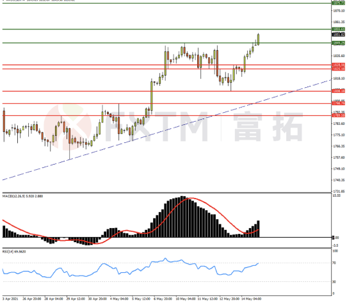347x305 pixels.
Task: Select the lowest red support price tag
Action: click(x=339, y=115)
